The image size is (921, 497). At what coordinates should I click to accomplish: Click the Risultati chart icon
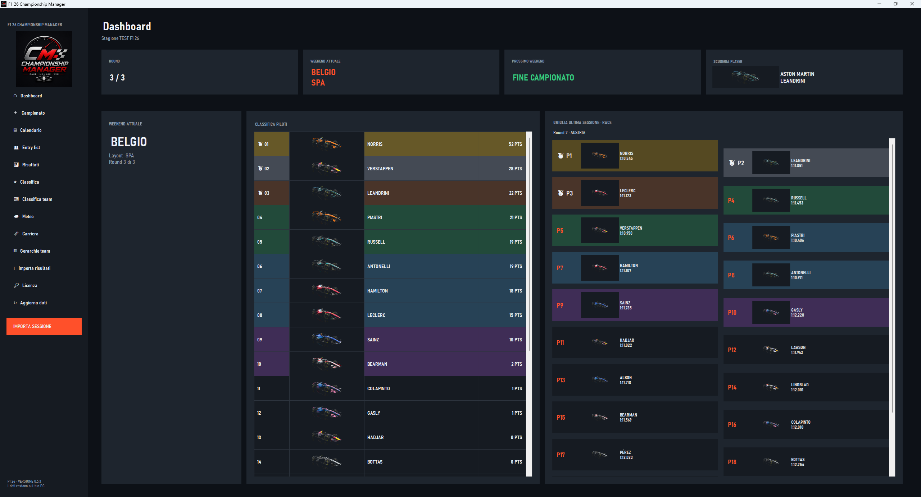click(x=16, y=165)
